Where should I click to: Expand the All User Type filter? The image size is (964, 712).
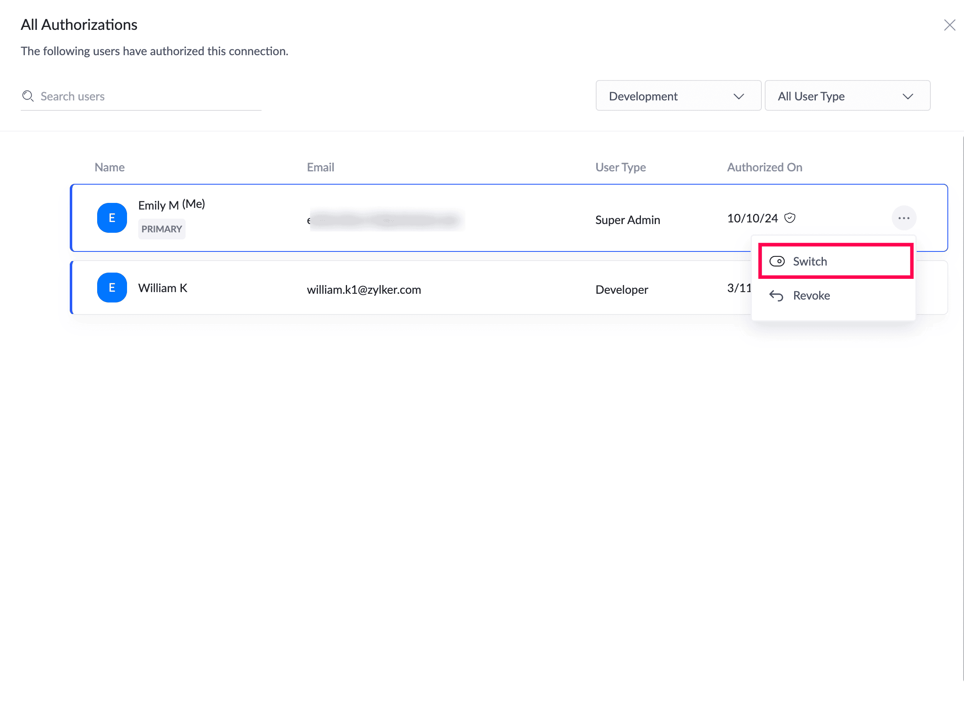847,96
